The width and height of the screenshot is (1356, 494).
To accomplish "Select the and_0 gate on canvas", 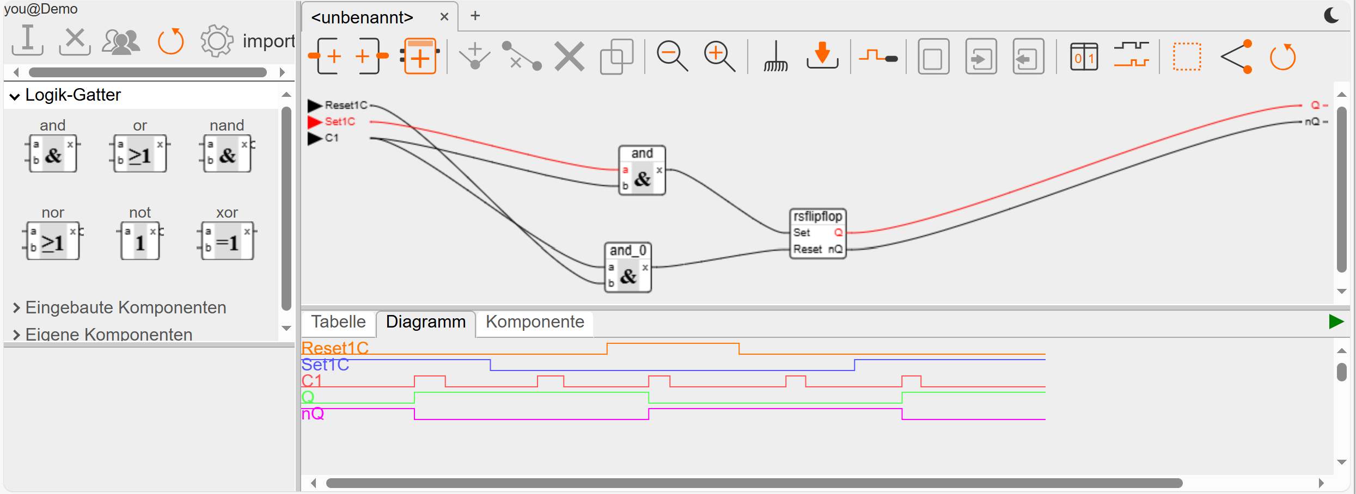I will [x=628, y=268].
